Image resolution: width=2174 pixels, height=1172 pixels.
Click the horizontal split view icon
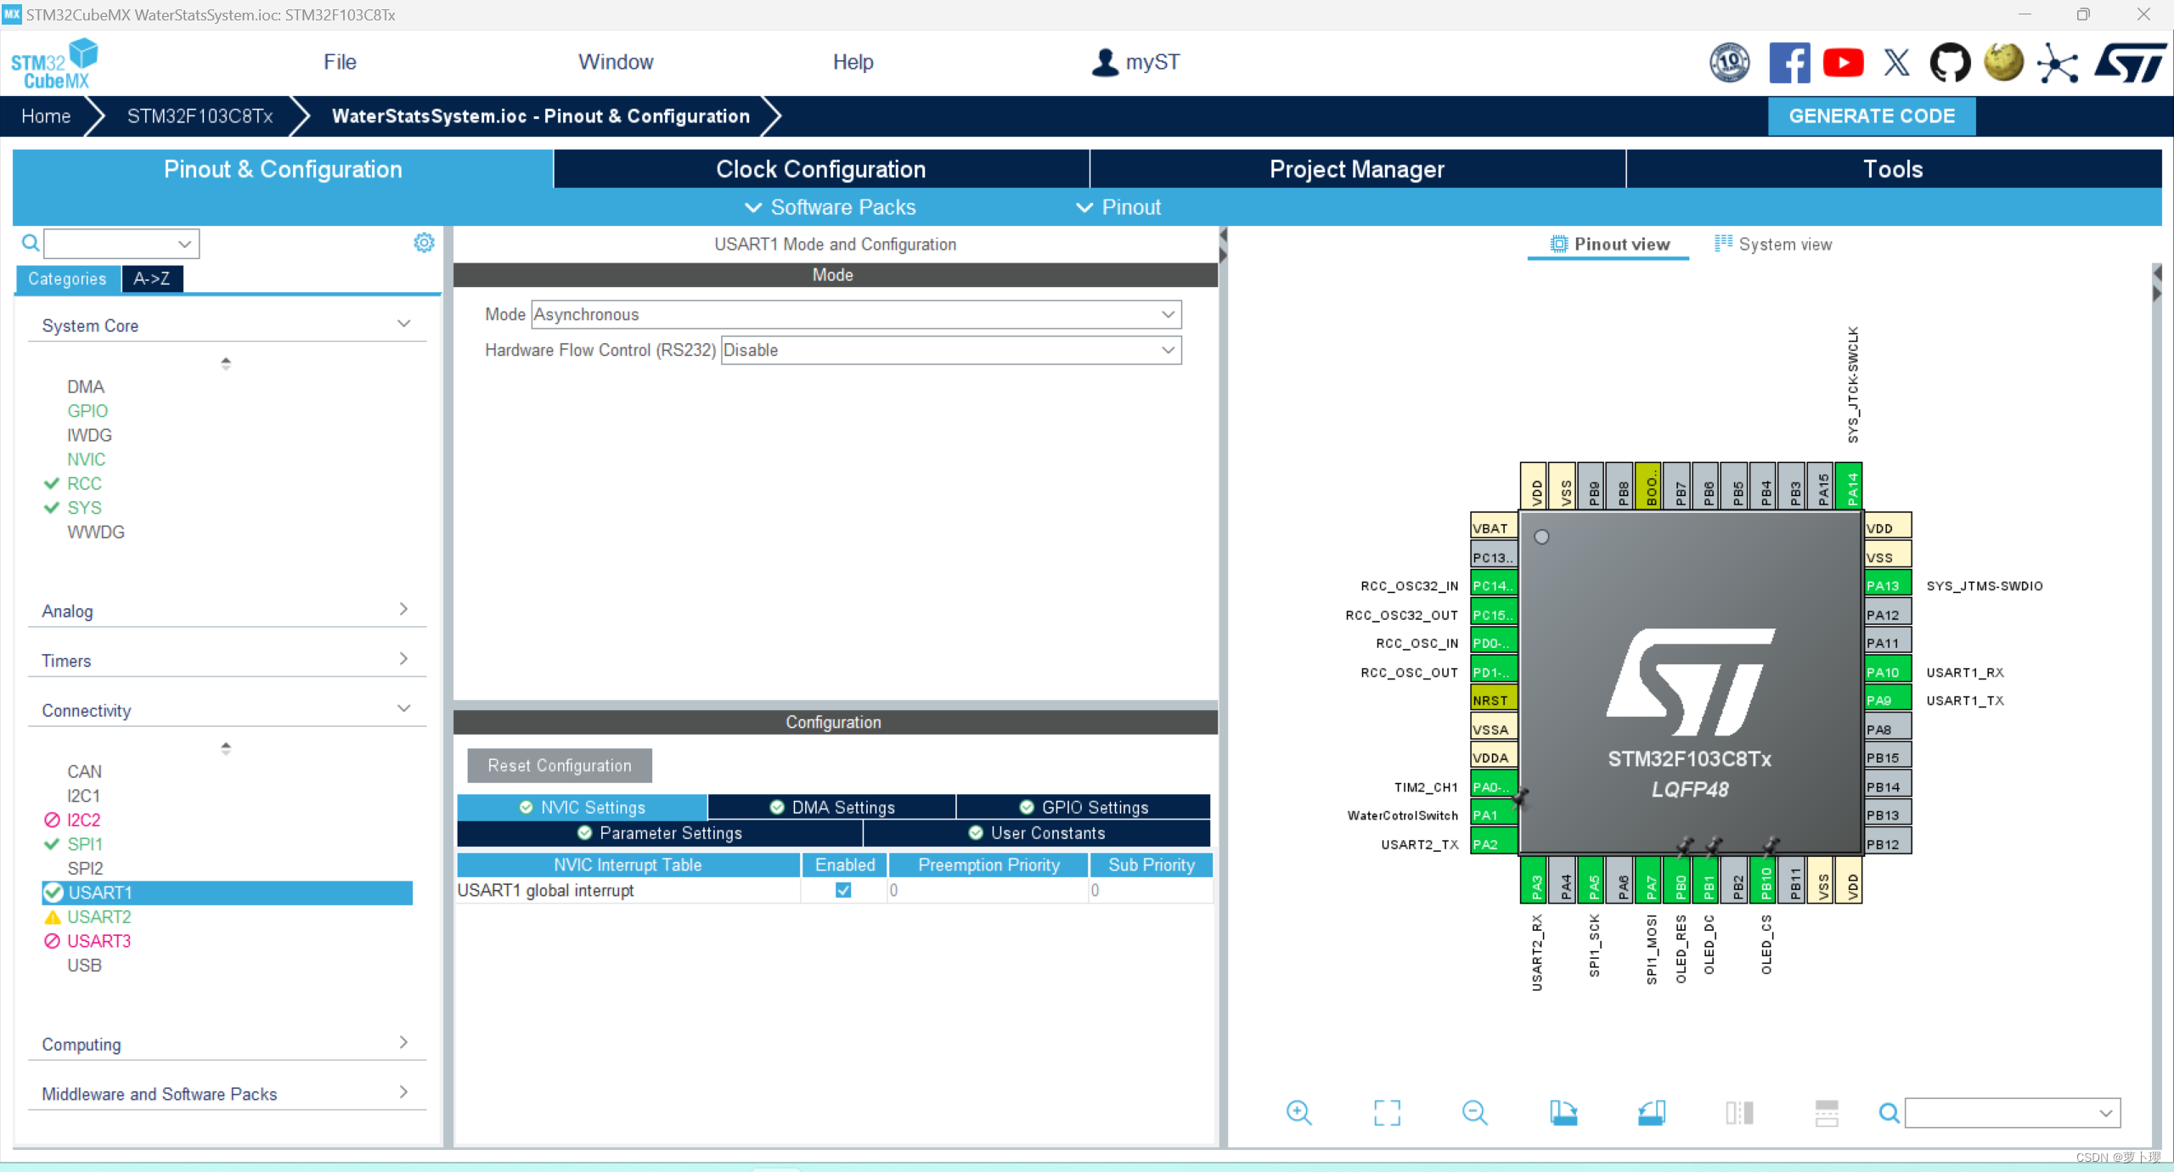(x=1827, y=1112)
